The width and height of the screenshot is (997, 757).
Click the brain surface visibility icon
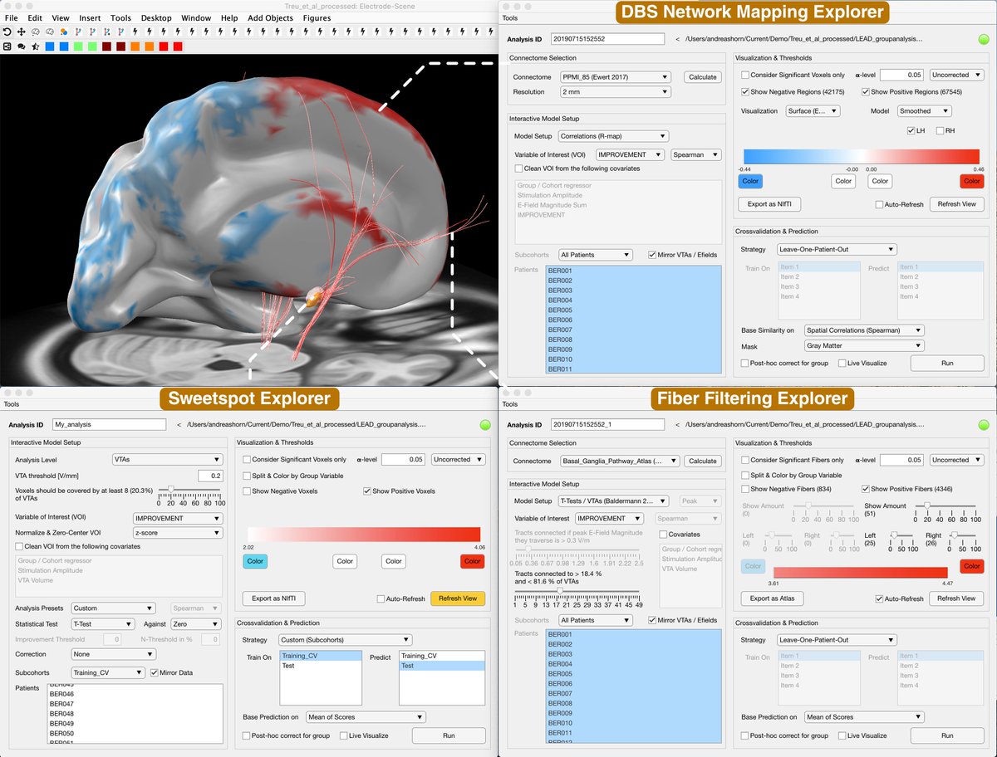tap(35, 32)
